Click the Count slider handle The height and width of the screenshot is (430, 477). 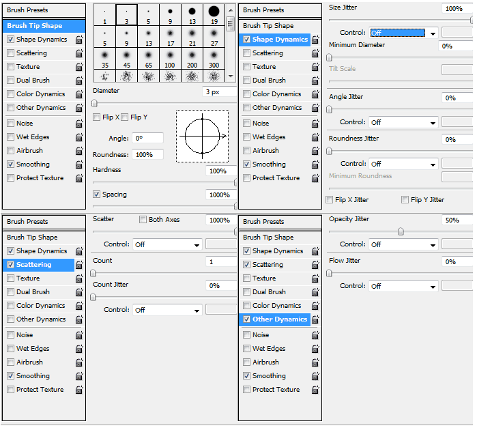[x=93, y=273]
